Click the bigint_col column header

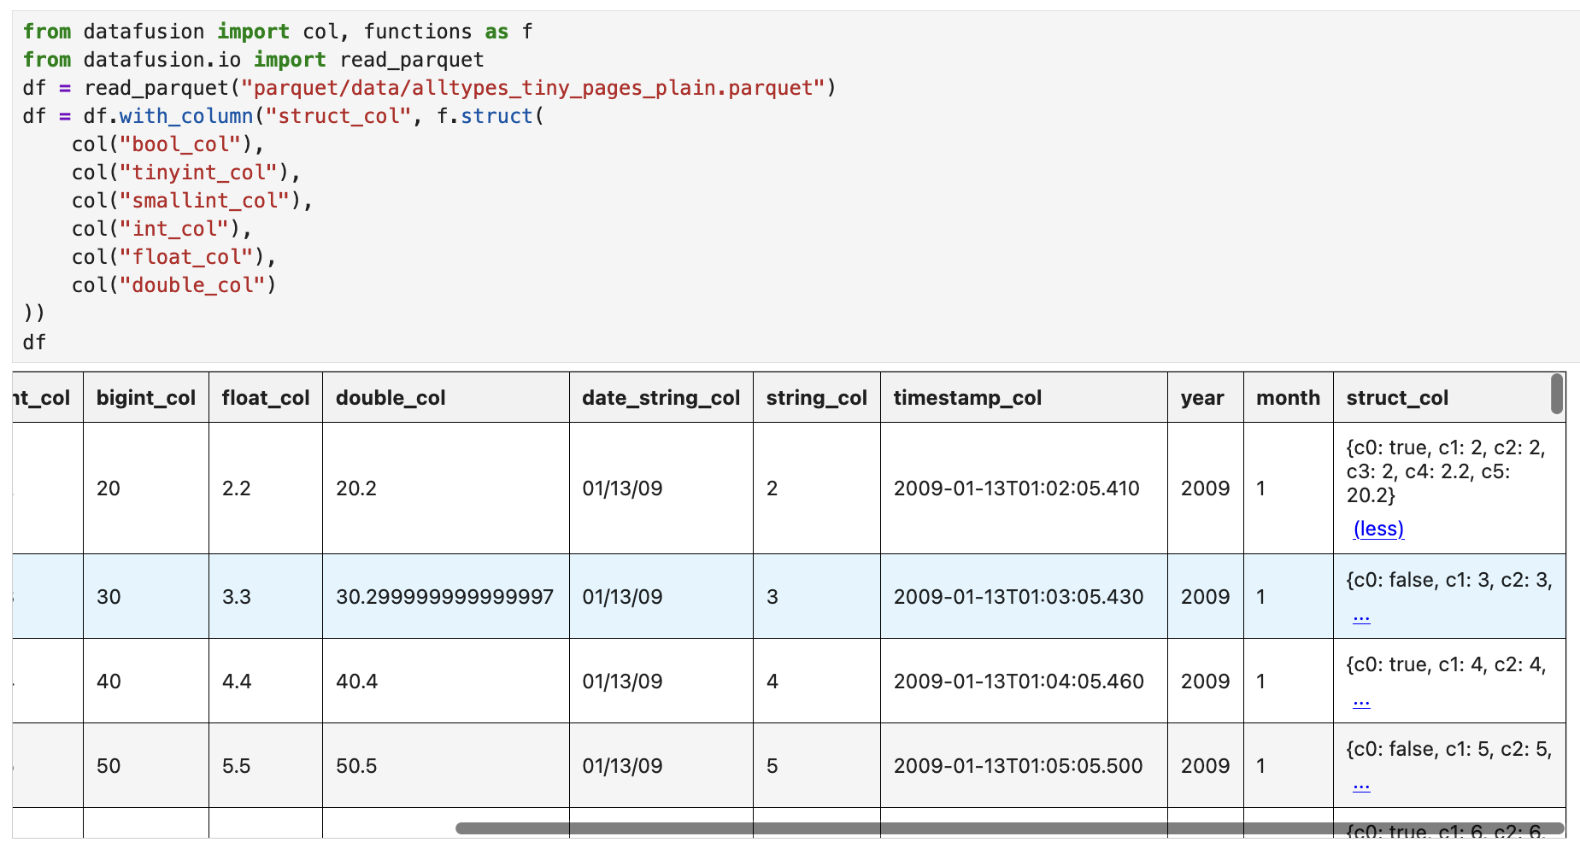tap(145, 398)
